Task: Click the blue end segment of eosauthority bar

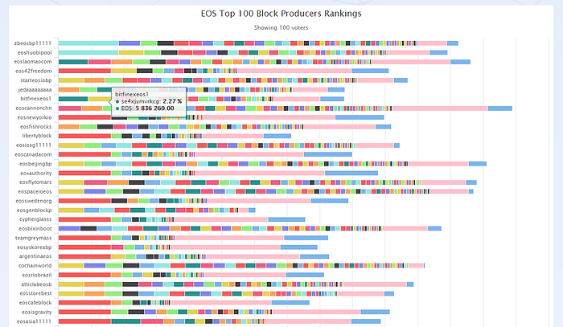Action: (351, 174)
